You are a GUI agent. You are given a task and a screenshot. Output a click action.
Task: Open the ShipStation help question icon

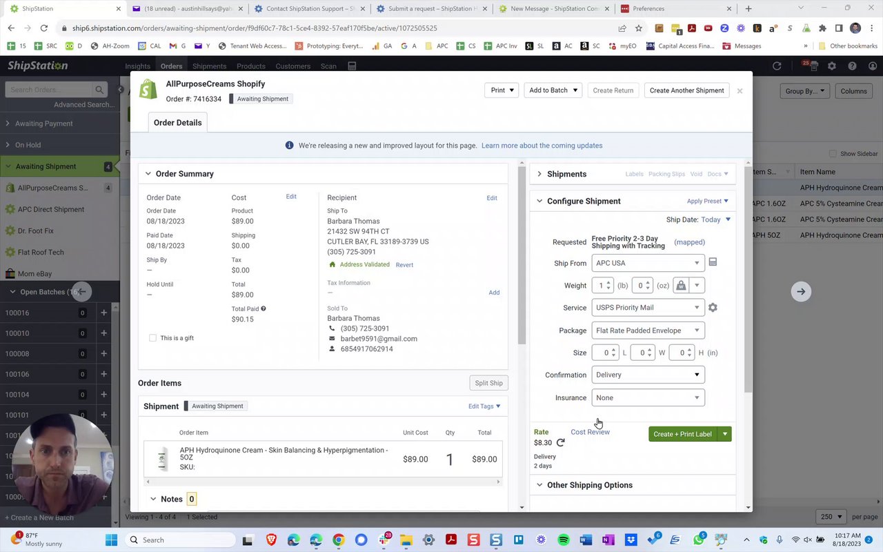point(852,66)
